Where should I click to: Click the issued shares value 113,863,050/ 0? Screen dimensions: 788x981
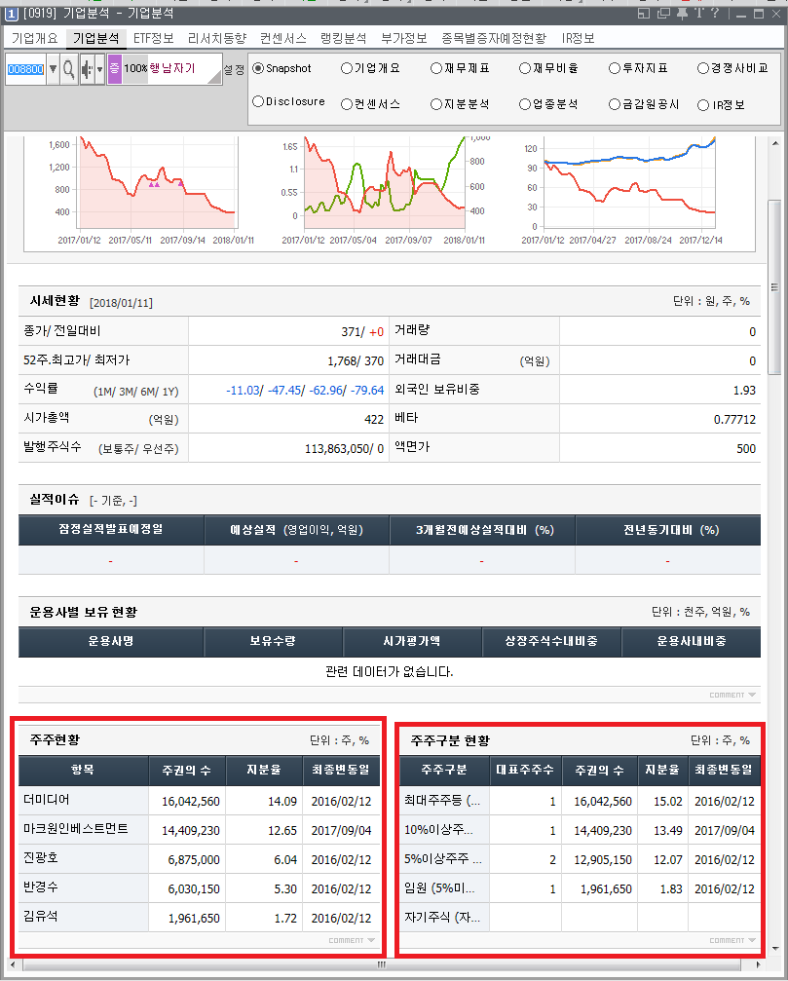(x=344, y=448)
